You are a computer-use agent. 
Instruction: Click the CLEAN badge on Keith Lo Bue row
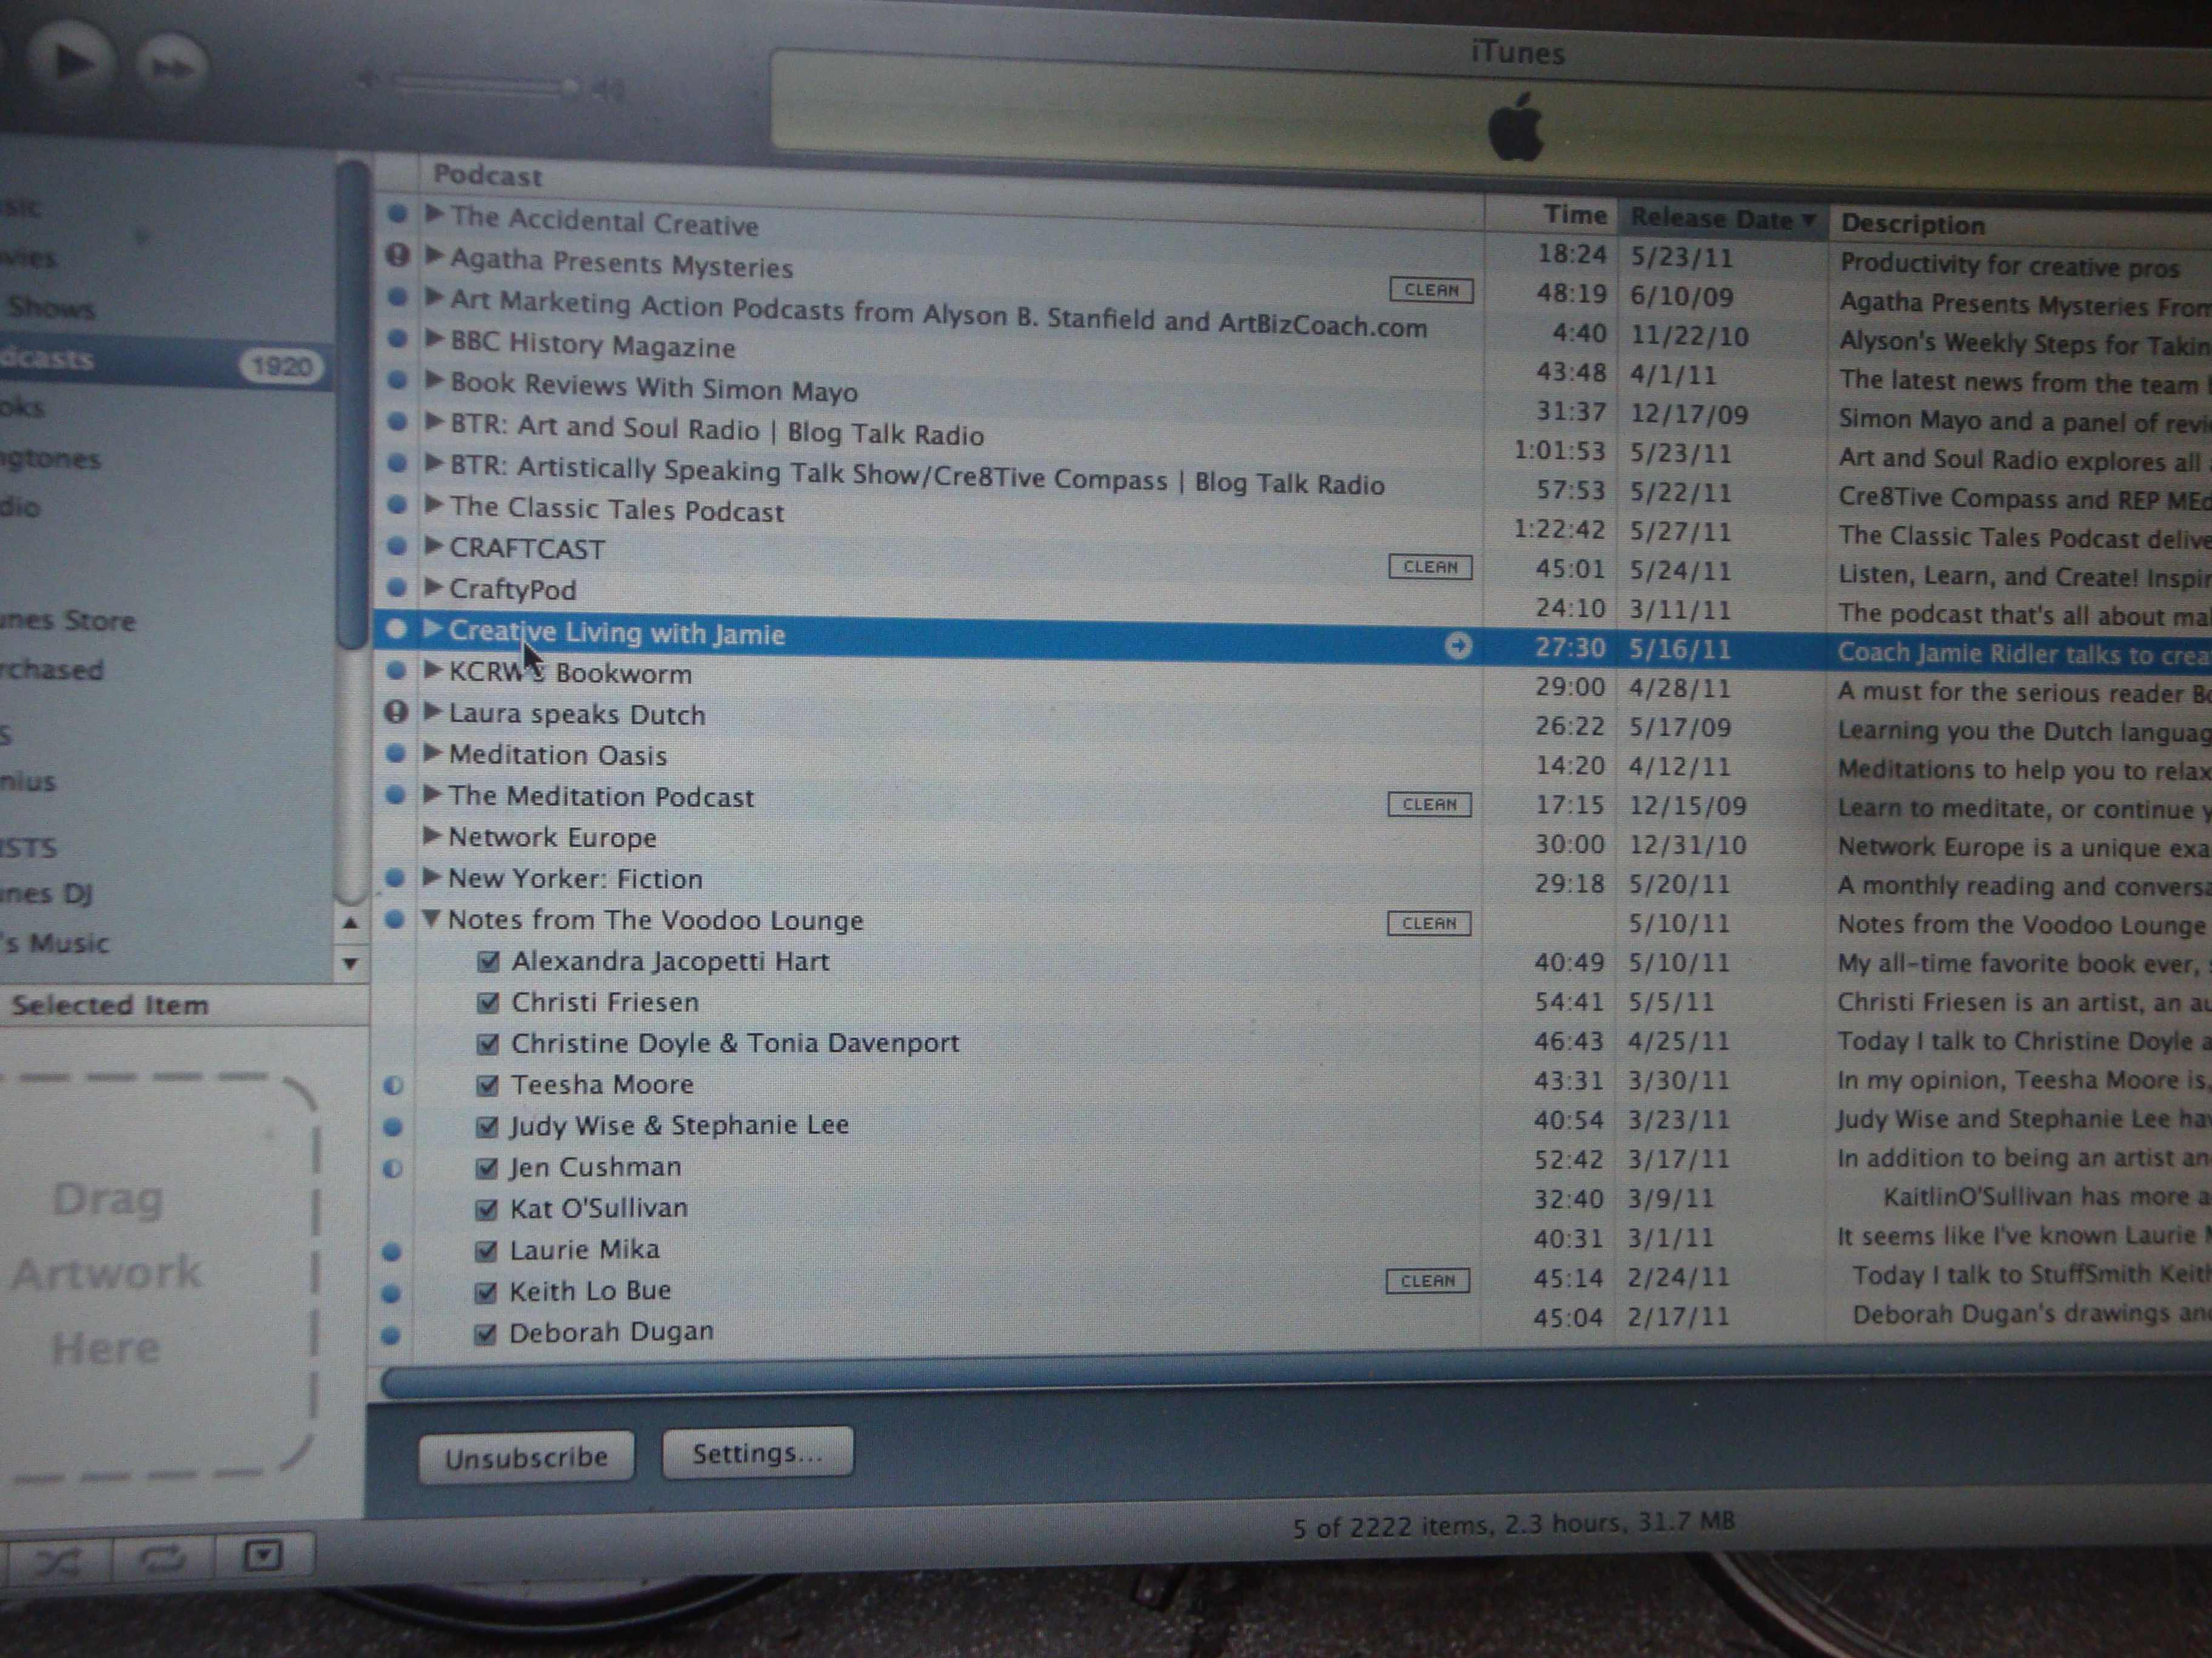[1427, 1281]
